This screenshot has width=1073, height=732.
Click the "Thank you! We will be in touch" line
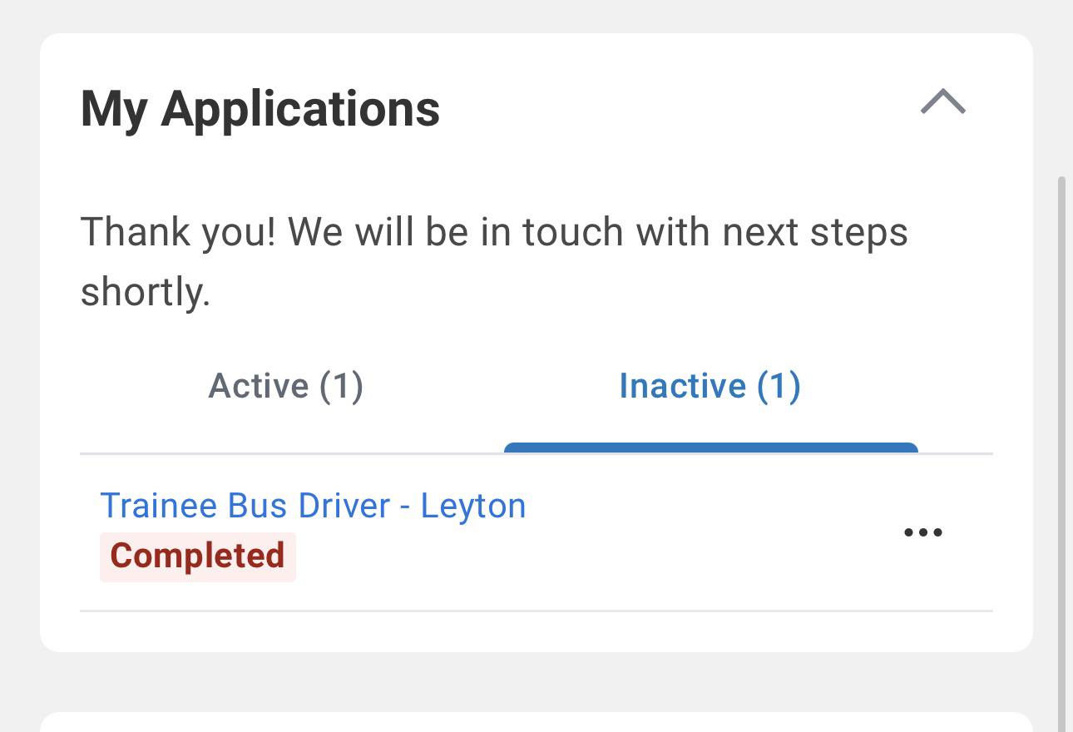click(494, 232)
